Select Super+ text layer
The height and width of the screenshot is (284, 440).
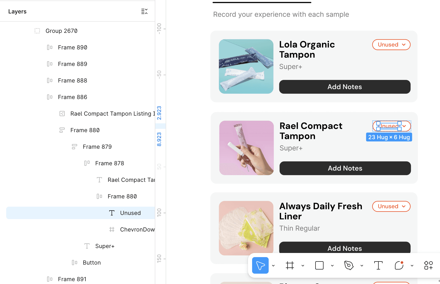coord(105,246)
